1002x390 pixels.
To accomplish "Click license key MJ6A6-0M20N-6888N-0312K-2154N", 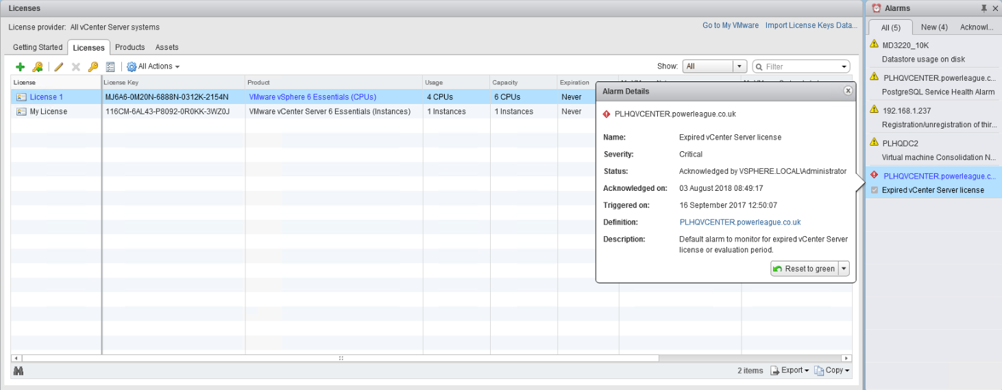I will (167, 97).
